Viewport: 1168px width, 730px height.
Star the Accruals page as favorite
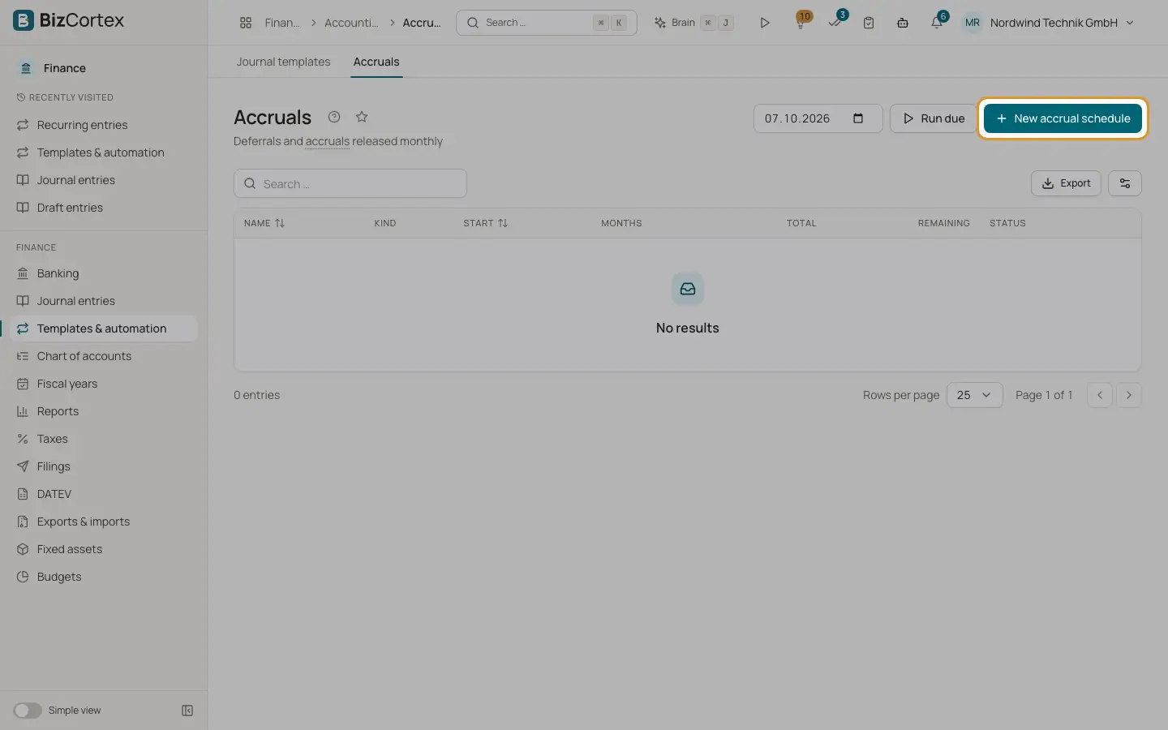pyautogui.click(x=362, y=117)
